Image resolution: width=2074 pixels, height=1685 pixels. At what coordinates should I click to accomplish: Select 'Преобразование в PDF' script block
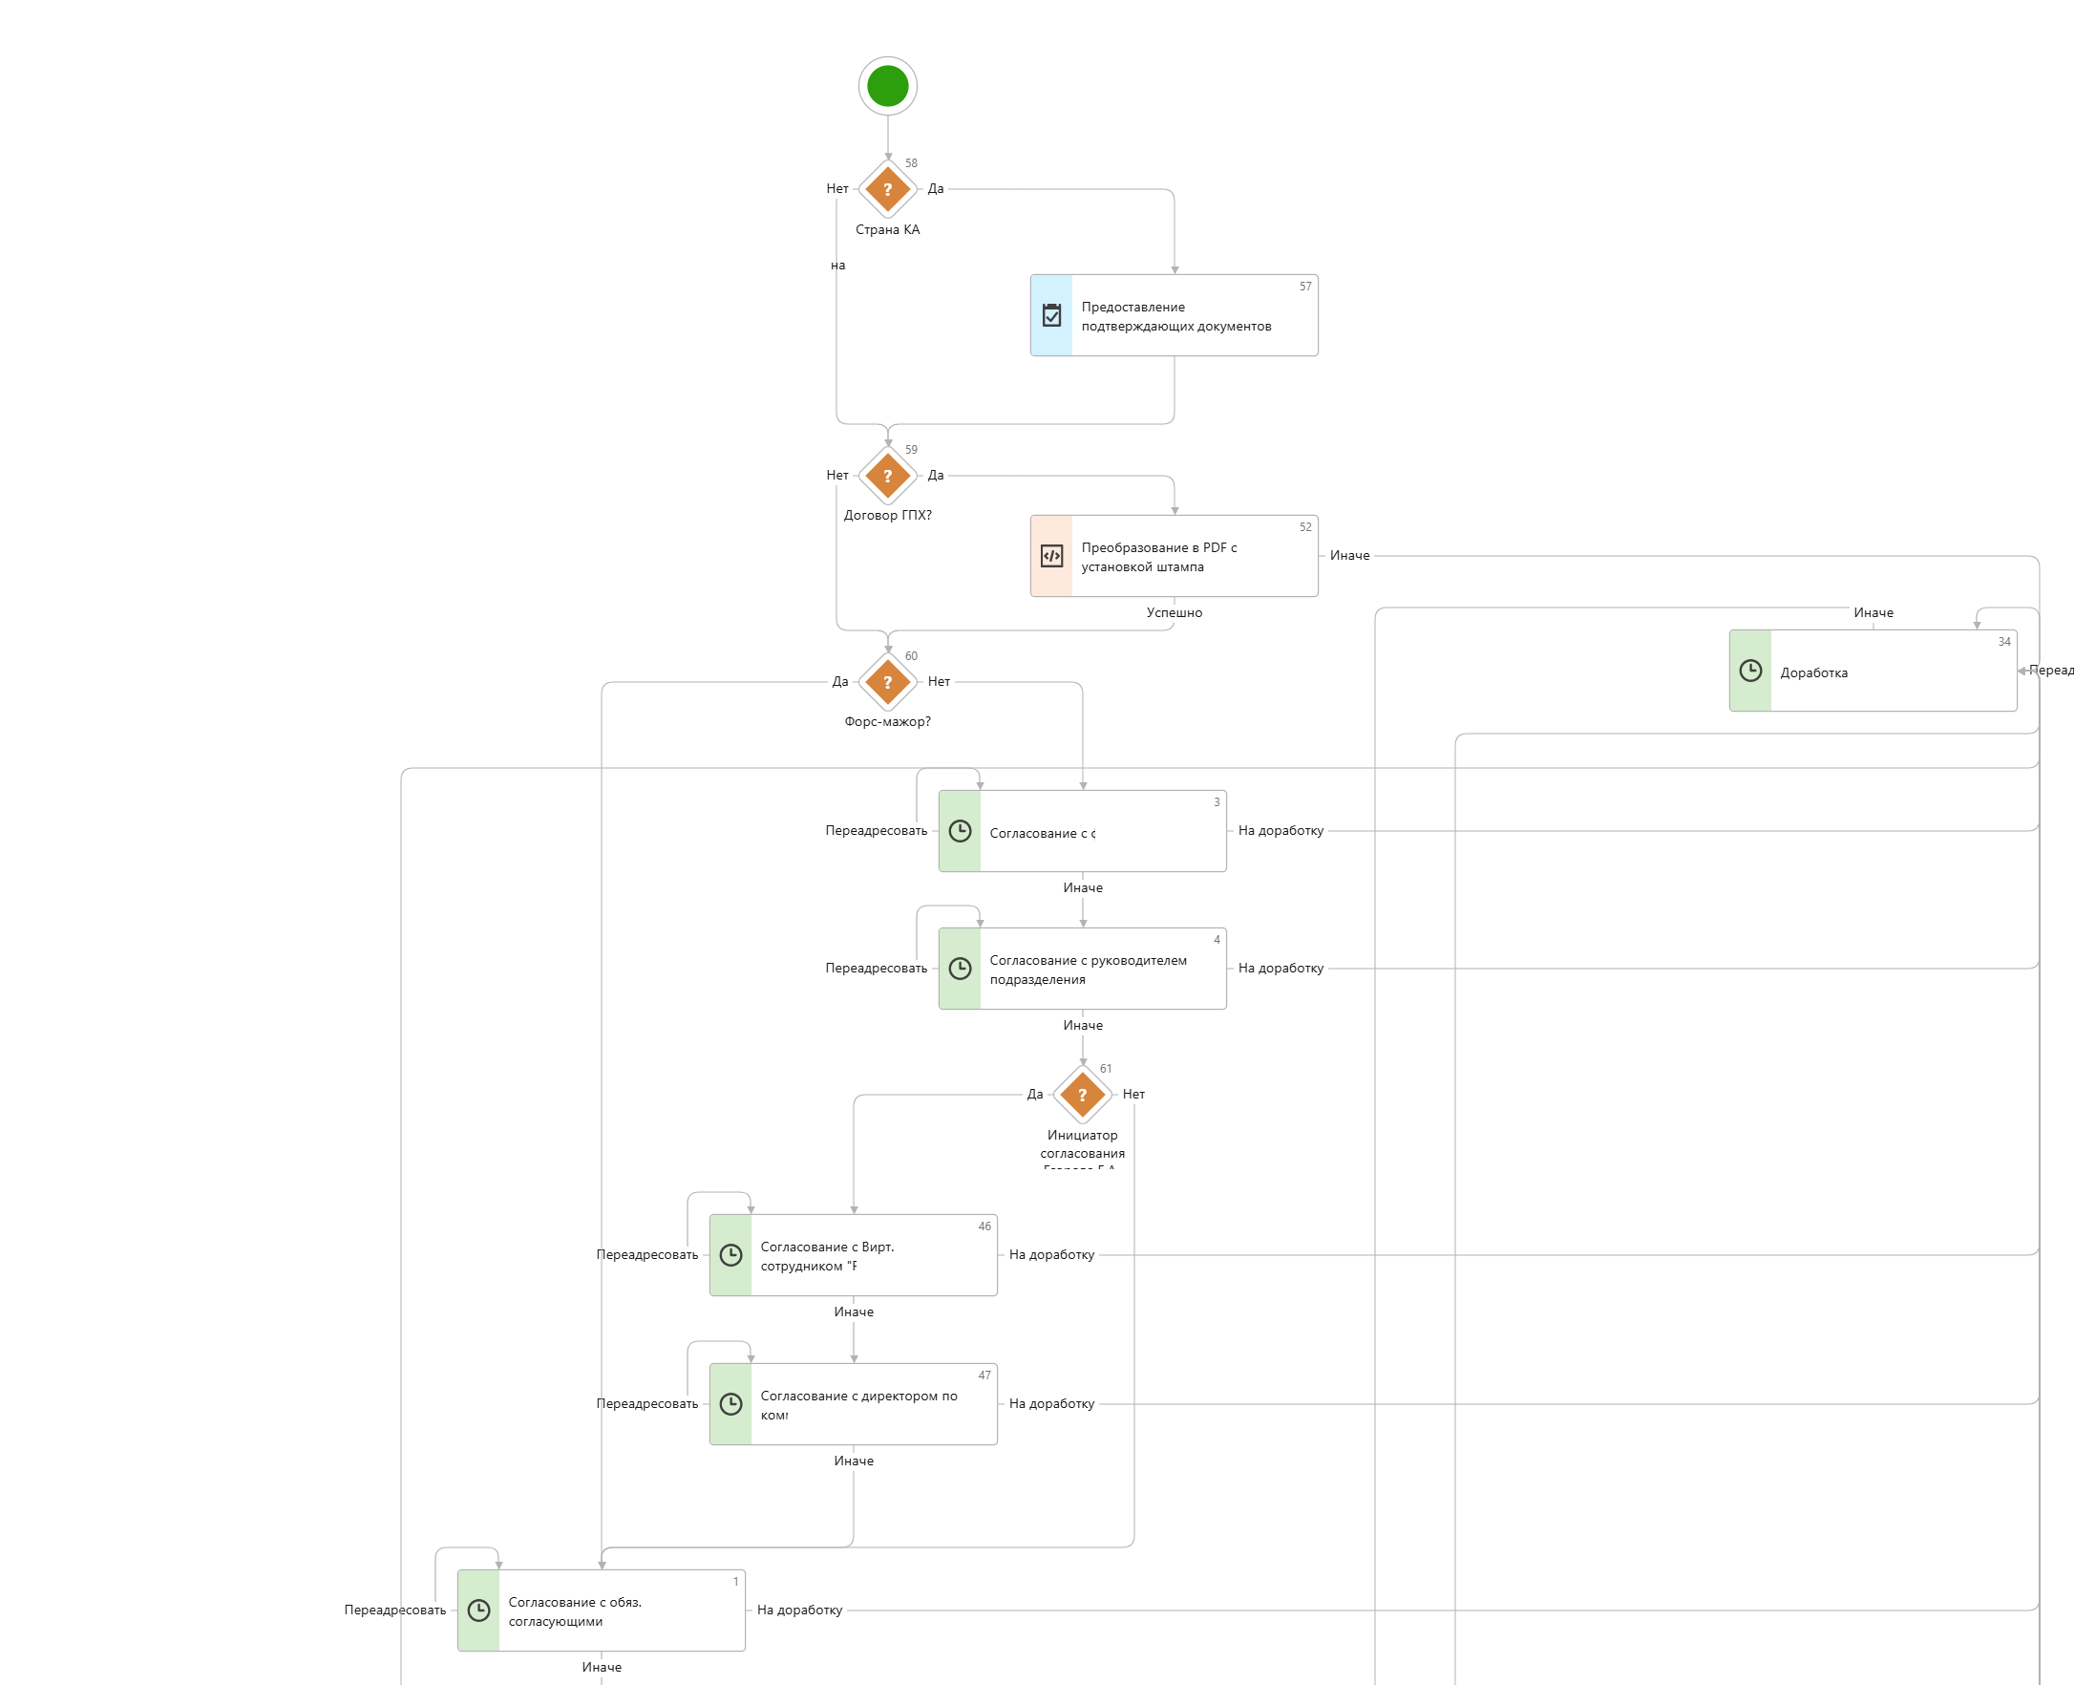(1194, 557)
